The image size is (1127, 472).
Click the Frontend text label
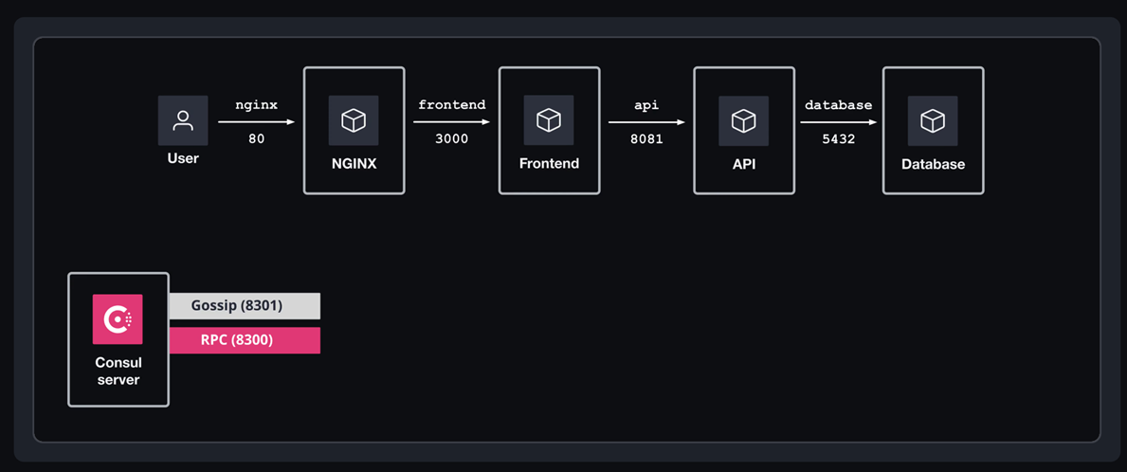[x=549, y=164]
